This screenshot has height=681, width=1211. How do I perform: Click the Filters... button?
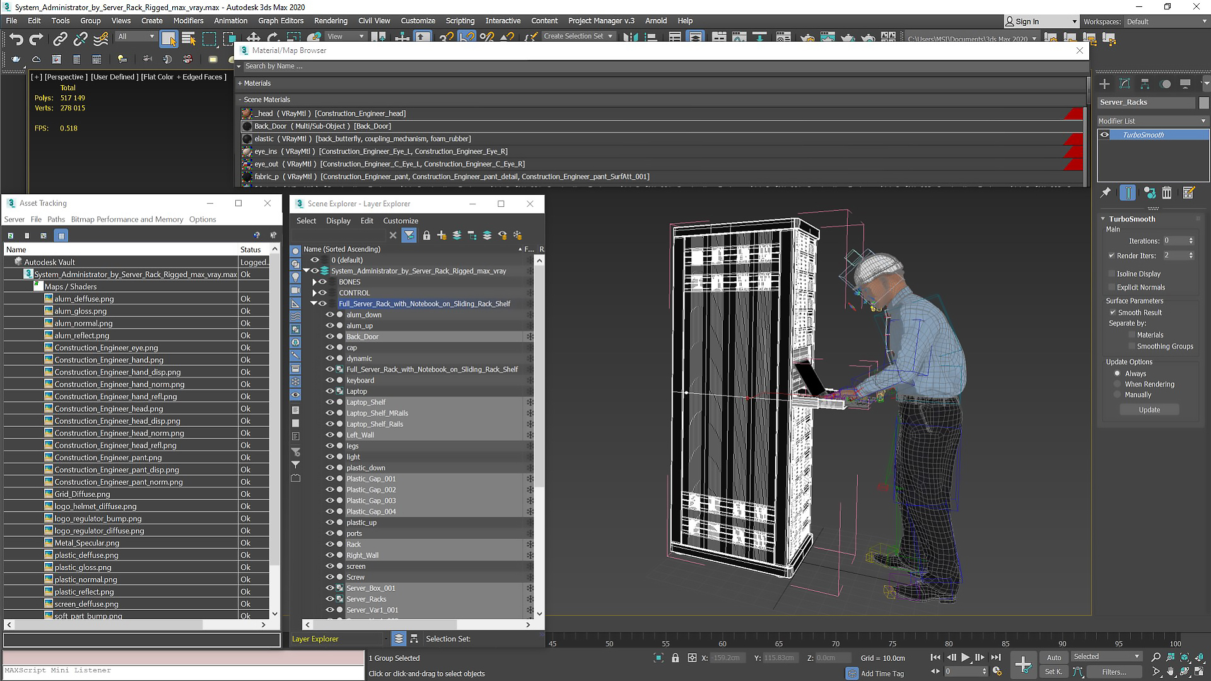click(x=1114, y=672)
